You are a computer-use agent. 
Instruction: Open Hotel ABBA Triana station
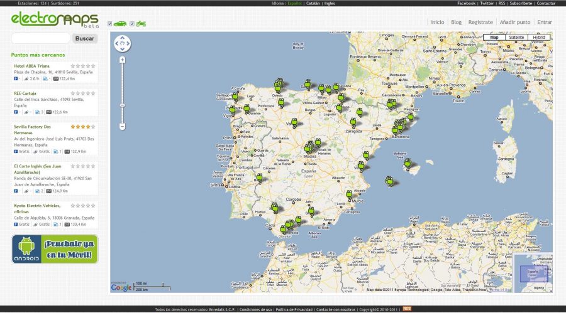(x=32, y=66)
